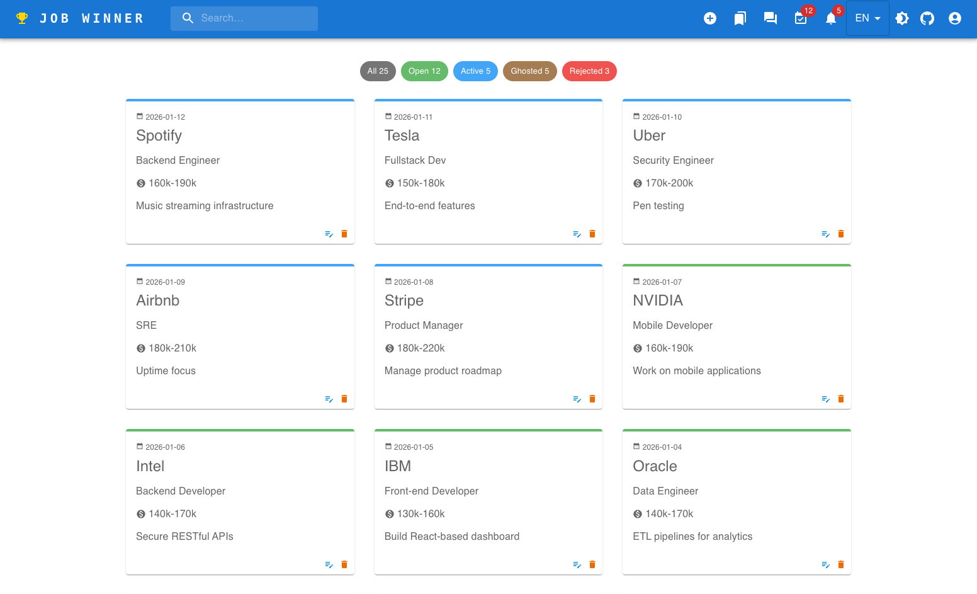Open the GitHub repository icon
Image resolution: width=977 pixels, height=594 pixels.
927,18
